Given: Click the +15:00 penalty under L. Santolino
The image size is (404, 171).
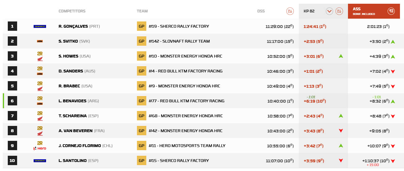Looking at the screenshot, I should tap(373, 165).
